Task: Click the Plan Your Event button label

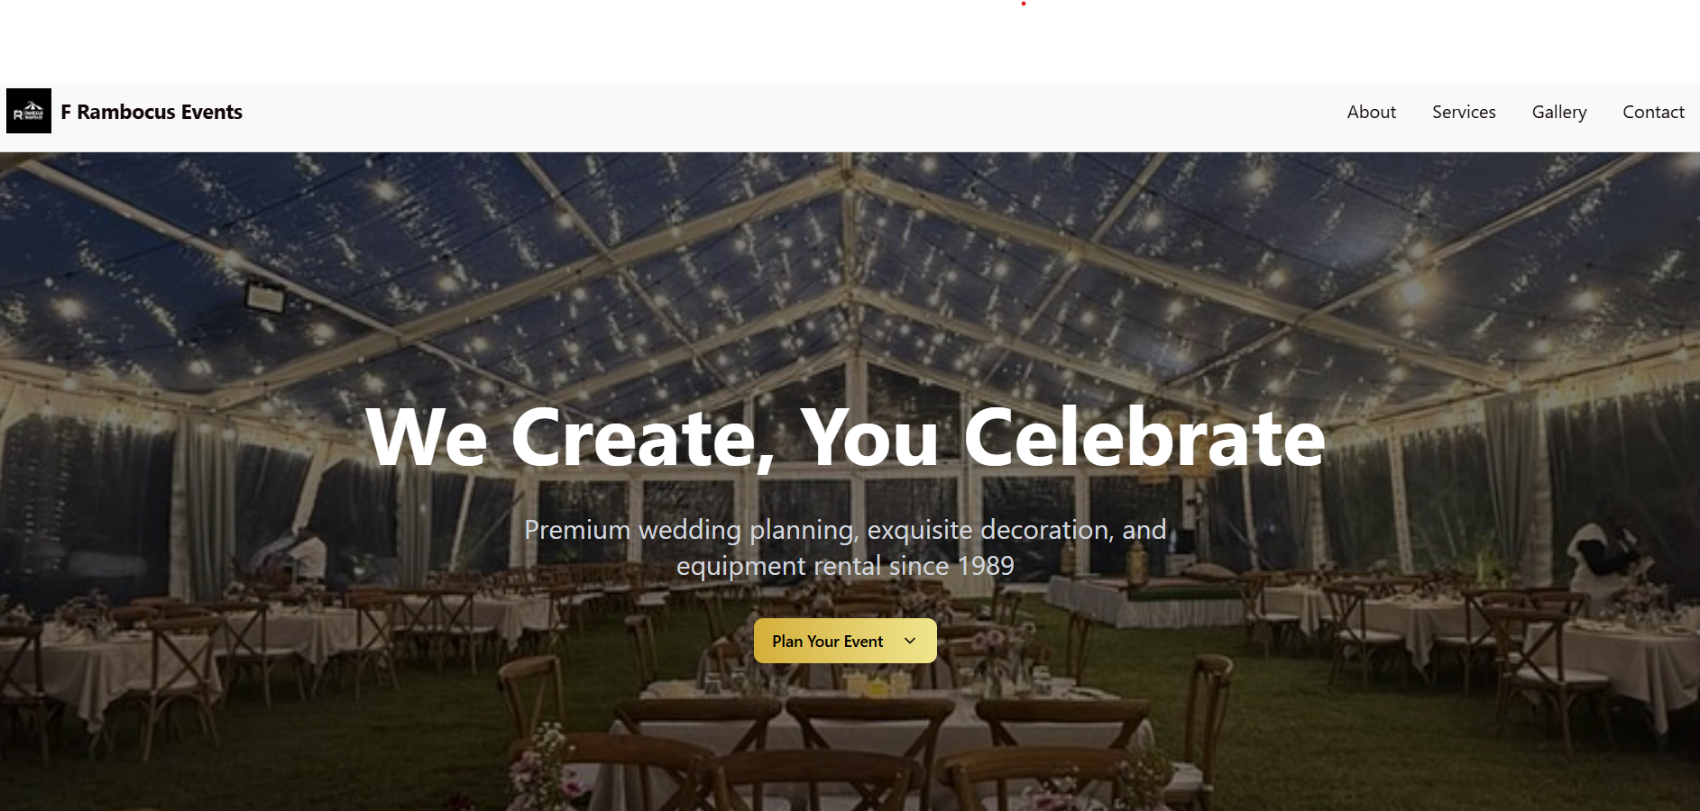Action: tap(827, 642)
